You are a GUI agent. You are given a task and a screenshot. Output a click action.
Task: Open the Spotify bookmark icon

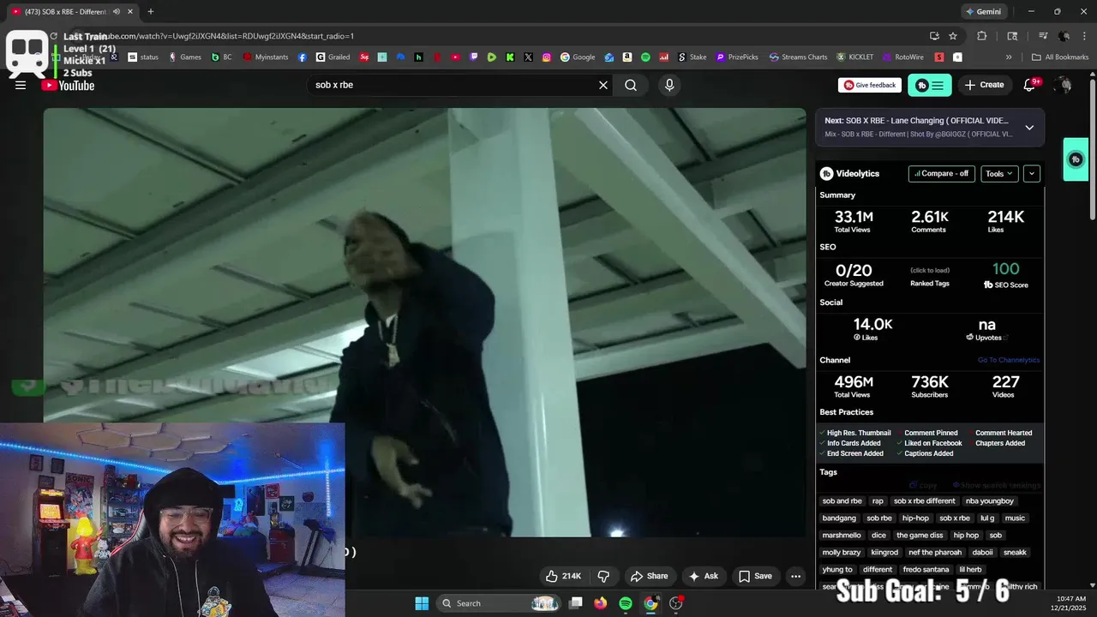[645, 57]
